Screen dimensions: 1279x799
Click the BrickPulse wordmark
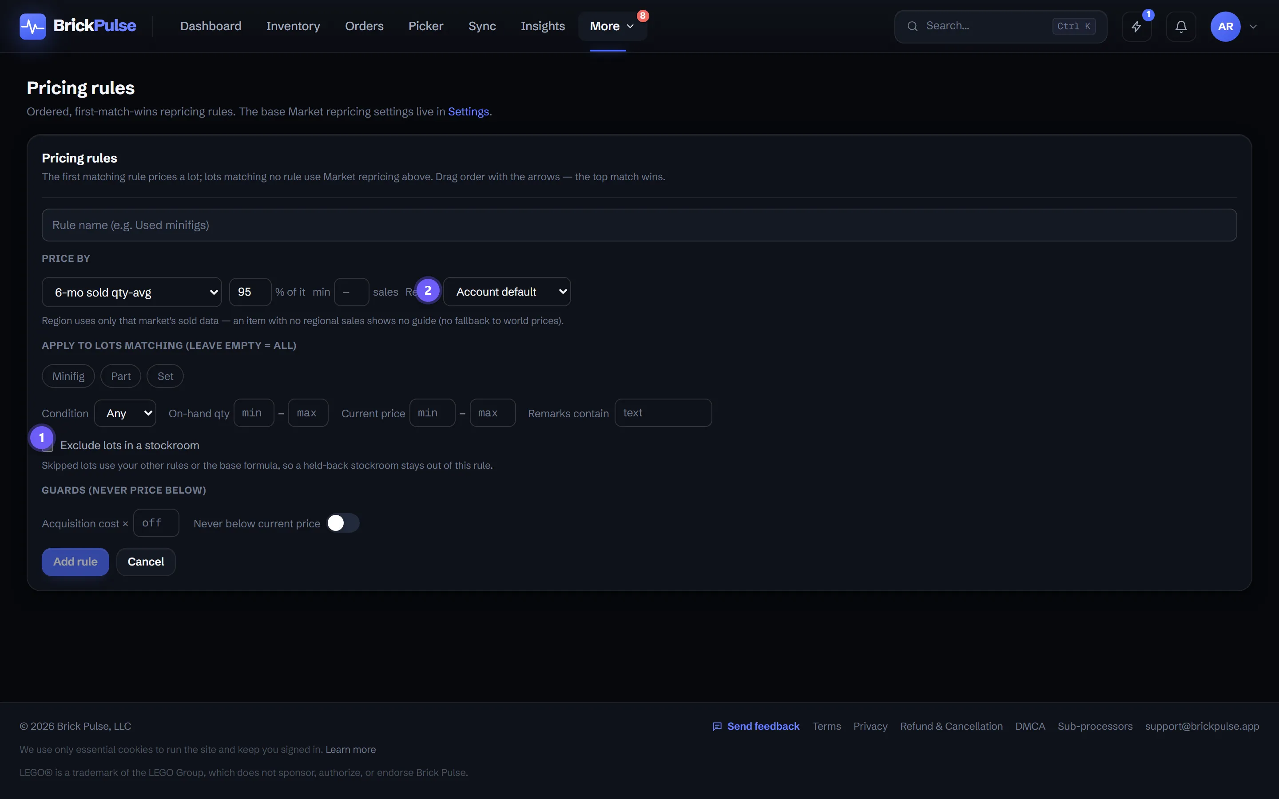pos(95,25)
